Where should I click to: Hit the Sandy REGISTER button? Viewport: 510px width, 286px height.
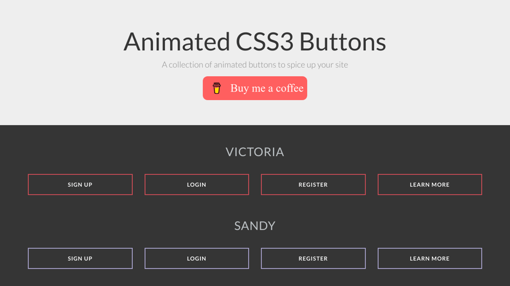pos(313,258)
